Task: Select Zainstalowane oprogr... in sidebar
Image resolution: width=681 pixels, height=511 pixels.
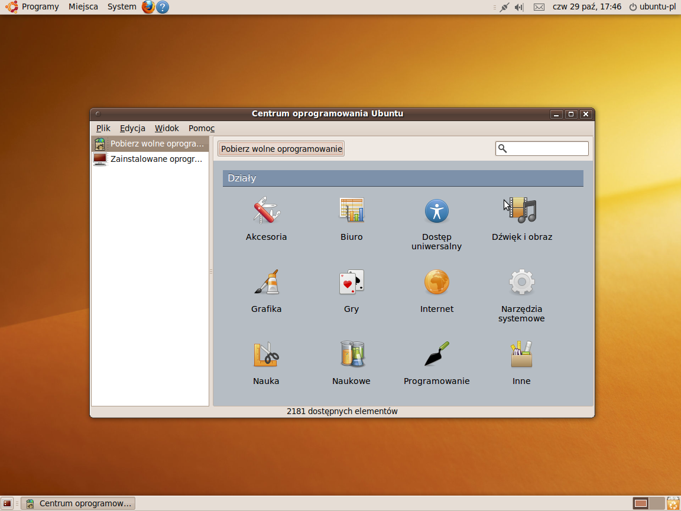Action: pos(150,159)
